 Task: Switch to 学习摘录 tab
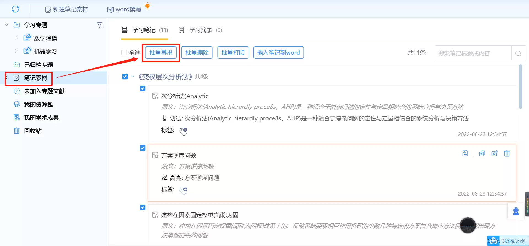click(x=200, y=30)
